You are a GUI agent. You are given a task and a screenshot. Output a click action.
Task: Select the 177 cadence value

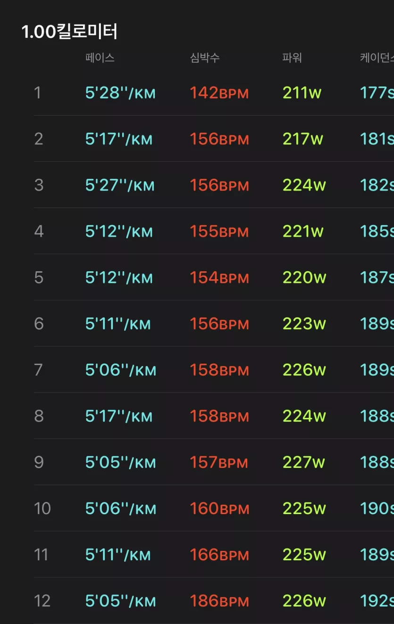pos(377,93)
